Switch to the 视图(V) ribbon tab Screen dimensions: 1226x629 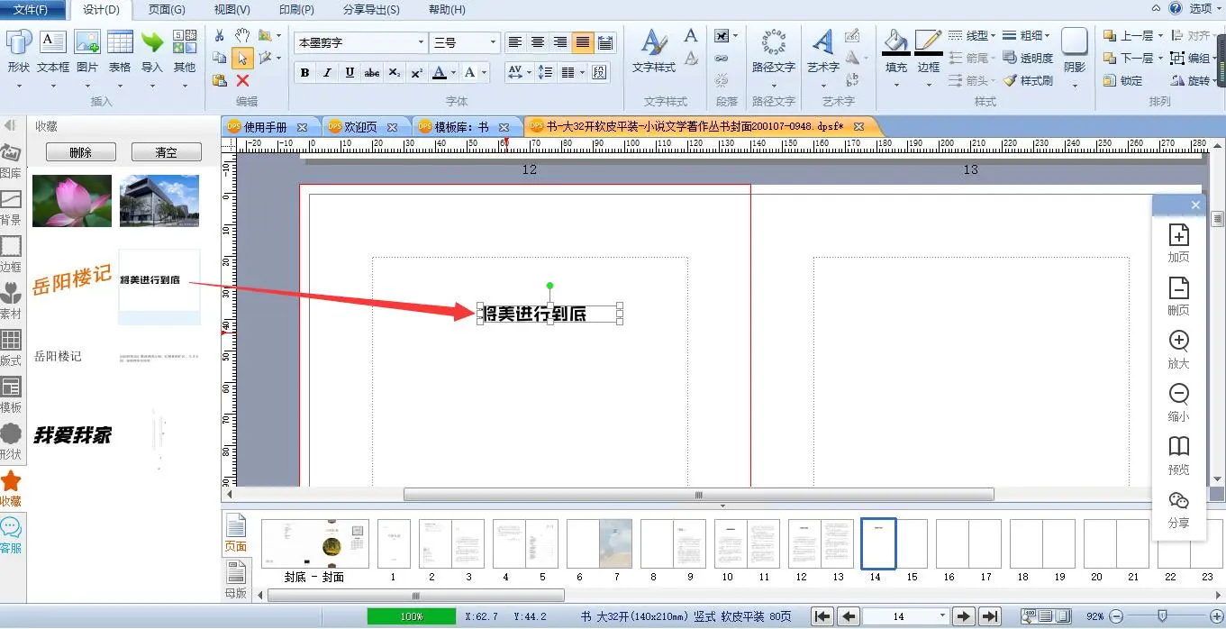click(232, 10)
